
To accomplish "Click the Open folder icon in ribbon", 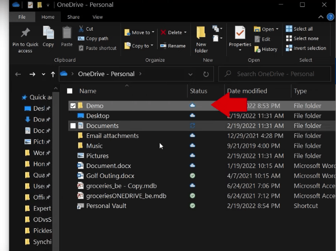I will [257, 29].
